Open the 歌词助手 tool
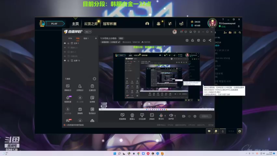 click(x=92, y=111)
